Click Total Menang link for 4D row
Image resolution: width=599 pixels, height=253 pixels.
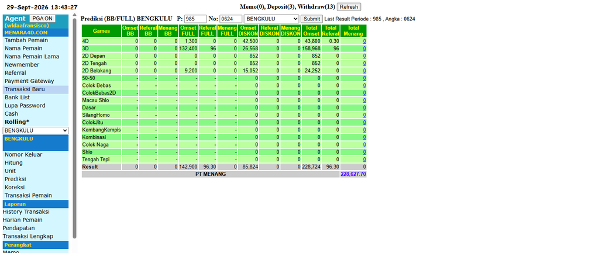(364, 41)
